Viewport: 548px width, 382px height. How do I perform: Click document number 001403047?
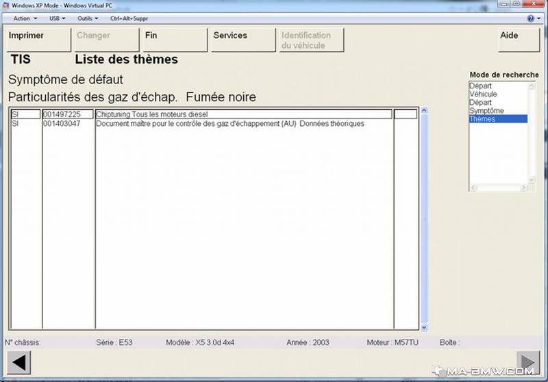pyautogui.click(x=62, y=124)
